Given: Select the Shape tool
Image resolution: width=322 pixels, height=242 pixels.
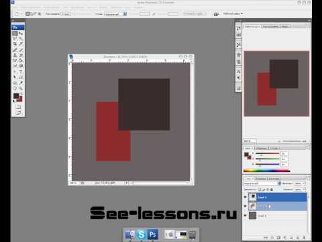Looking at the screenshot, I should point(21,77).
